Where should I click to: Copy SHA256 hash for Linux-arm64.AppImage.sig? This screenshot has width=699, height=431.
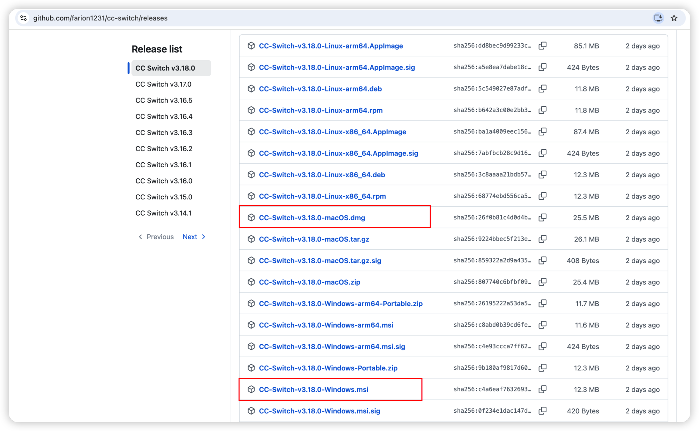(x=543, y=67)
